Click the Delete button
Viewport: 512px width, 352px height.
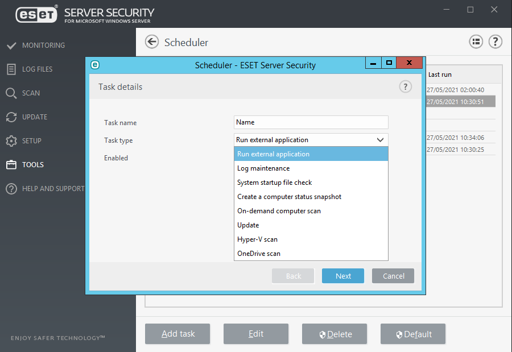coord(335,334)
